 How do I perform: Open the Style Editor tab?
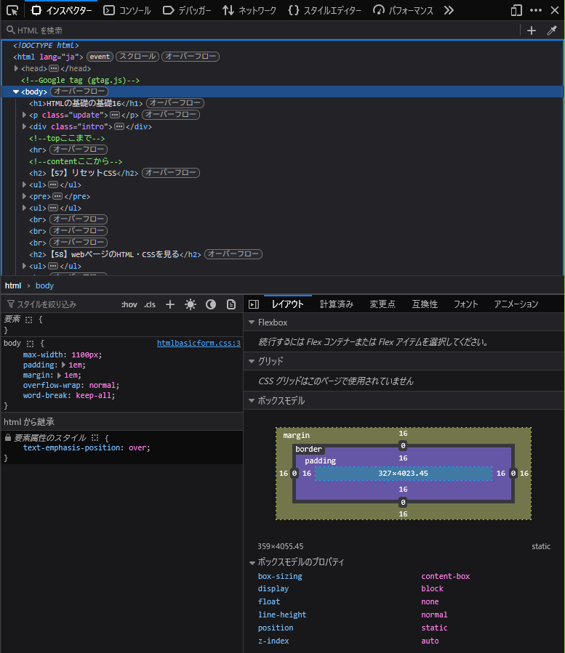(x=324, y=10)
